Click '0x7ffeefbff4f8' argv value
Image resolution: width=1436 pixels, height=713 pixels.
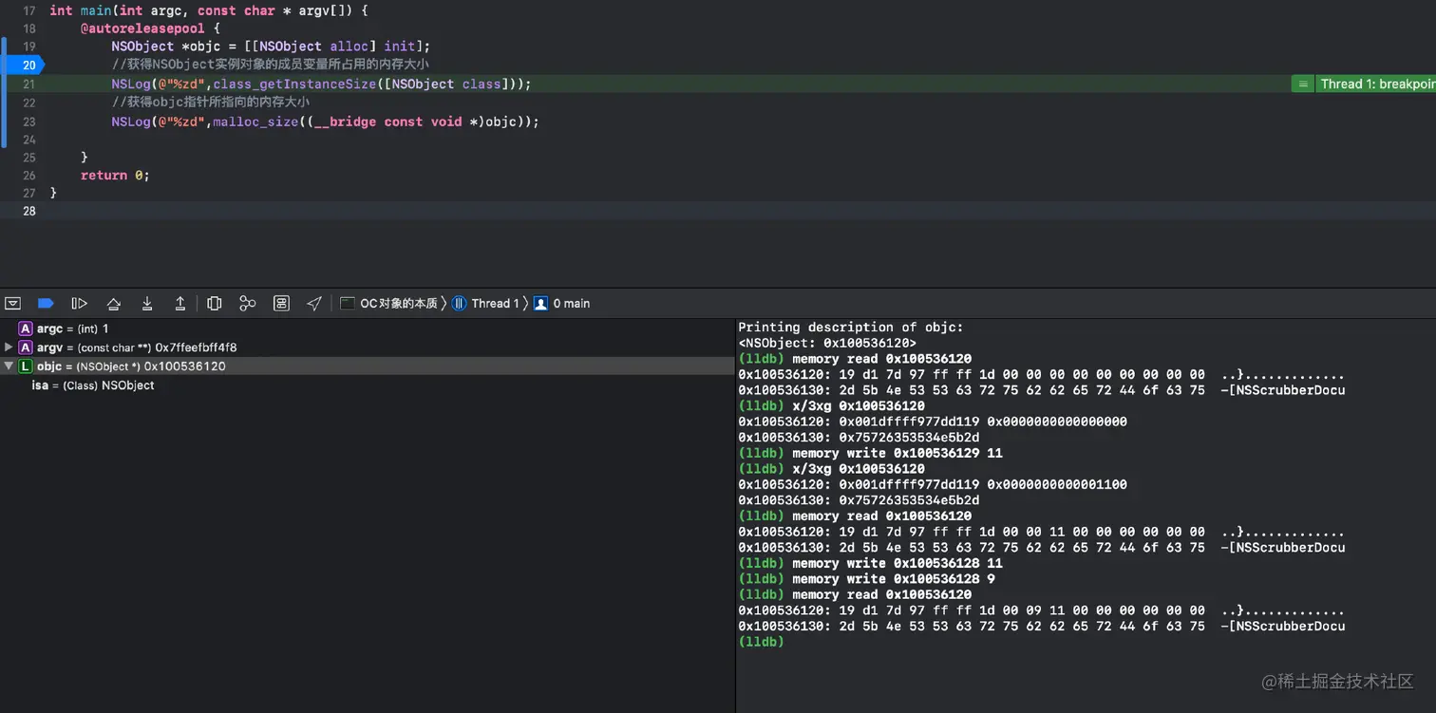(196, 347)
